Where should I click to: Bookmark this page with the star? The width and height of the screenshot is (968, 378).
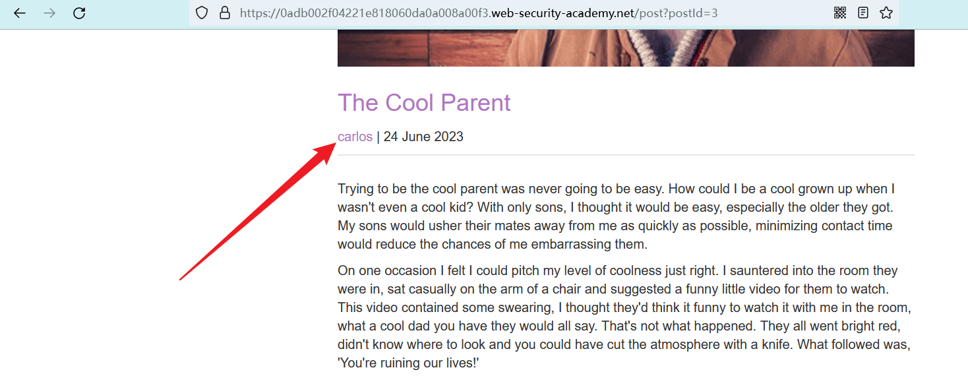[x=886, y=13]
